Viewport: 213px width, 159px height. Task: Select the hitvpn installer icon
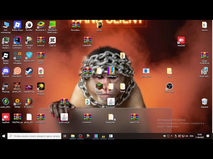pos(204,72)
